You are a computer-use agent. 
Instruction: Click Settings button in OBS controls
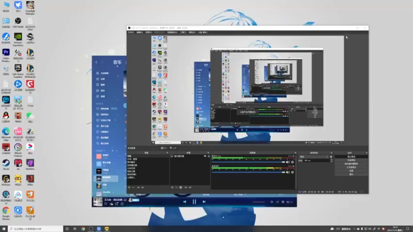352,171
